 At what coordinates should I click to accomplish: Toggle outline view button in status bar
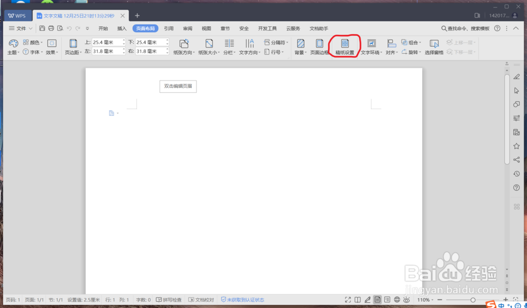click(x=387, y=300)
